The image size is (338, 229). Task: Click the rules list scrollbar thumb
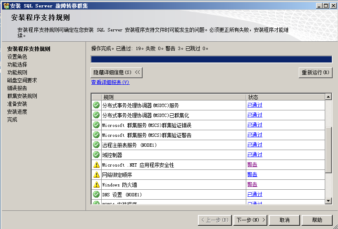point(328,150)
